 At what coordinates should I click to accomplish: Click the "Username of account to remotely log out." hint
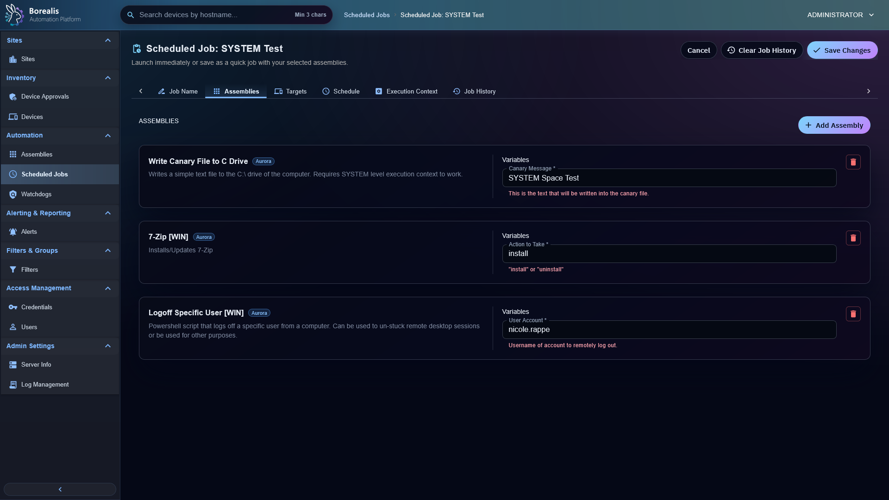click(x=563, y=345)
